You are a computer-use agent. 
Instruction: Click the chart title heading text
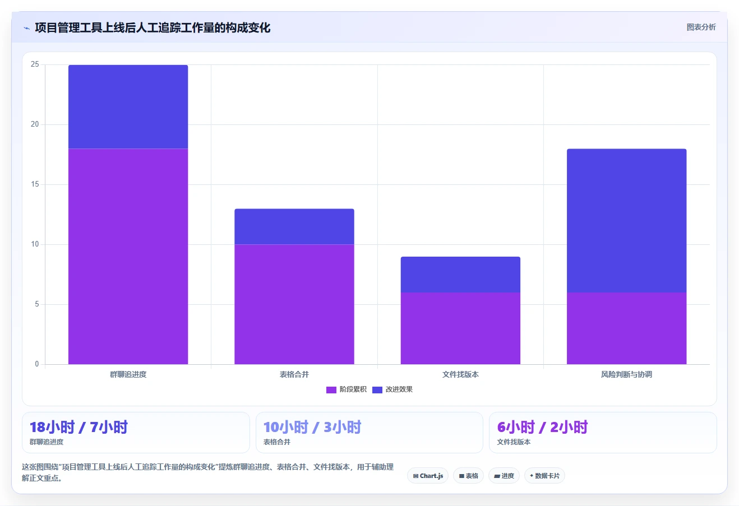pos(153,27)
